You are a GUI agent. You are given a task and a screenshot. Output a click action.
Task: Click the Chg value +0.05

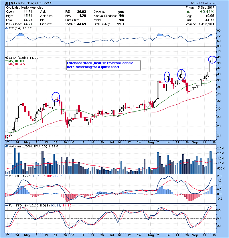tap(210, 16)
